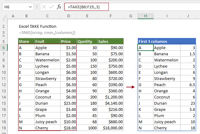The height and width of the screenshot is (134, 200).
Task: Select row 5 header
Action: (x=4, y=41)
